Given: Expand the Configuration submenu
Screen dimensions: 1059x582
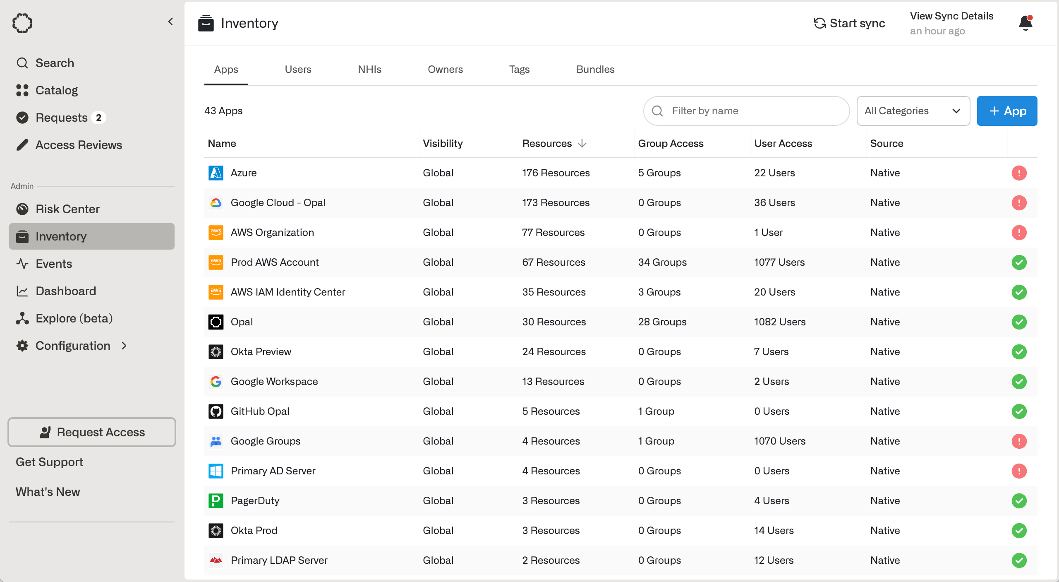Looking at the screenshot, I should pos(124,346).
